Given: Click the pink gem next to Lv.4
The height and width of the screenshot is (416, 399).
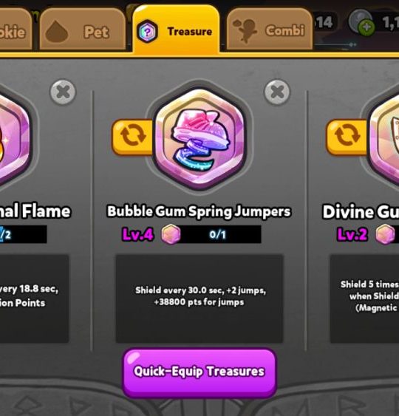Looking at the screenshot, I should click(171, 234).
